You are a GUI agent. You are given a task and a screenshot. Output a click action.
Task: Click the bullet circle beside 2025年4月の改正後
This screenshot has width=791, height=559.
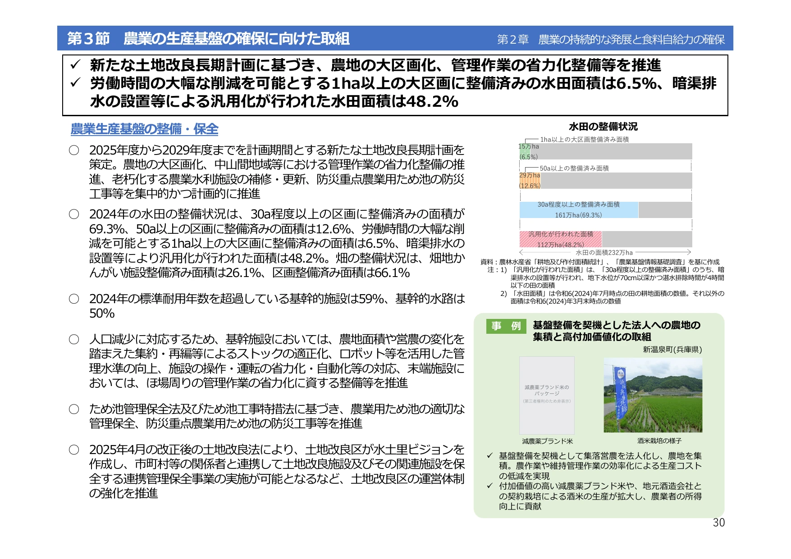pos(74,450)
